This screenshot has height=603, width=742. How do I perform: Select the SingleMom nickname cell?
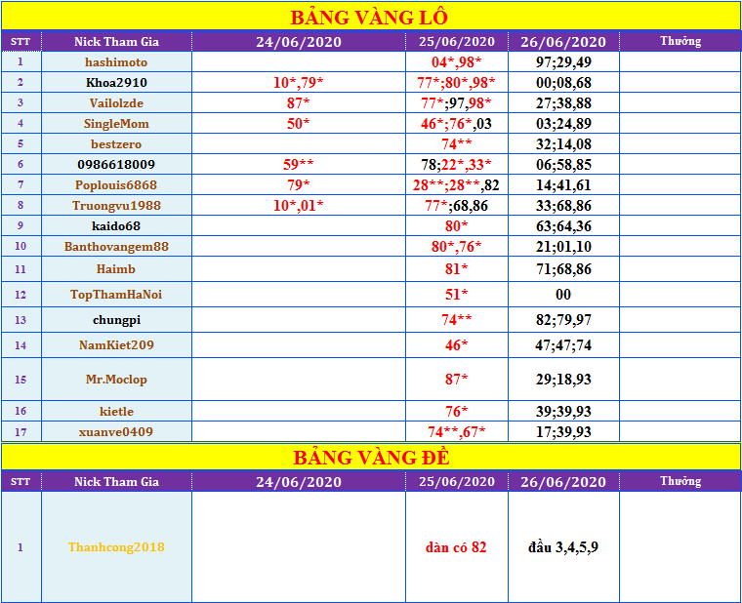coord(116,124)
